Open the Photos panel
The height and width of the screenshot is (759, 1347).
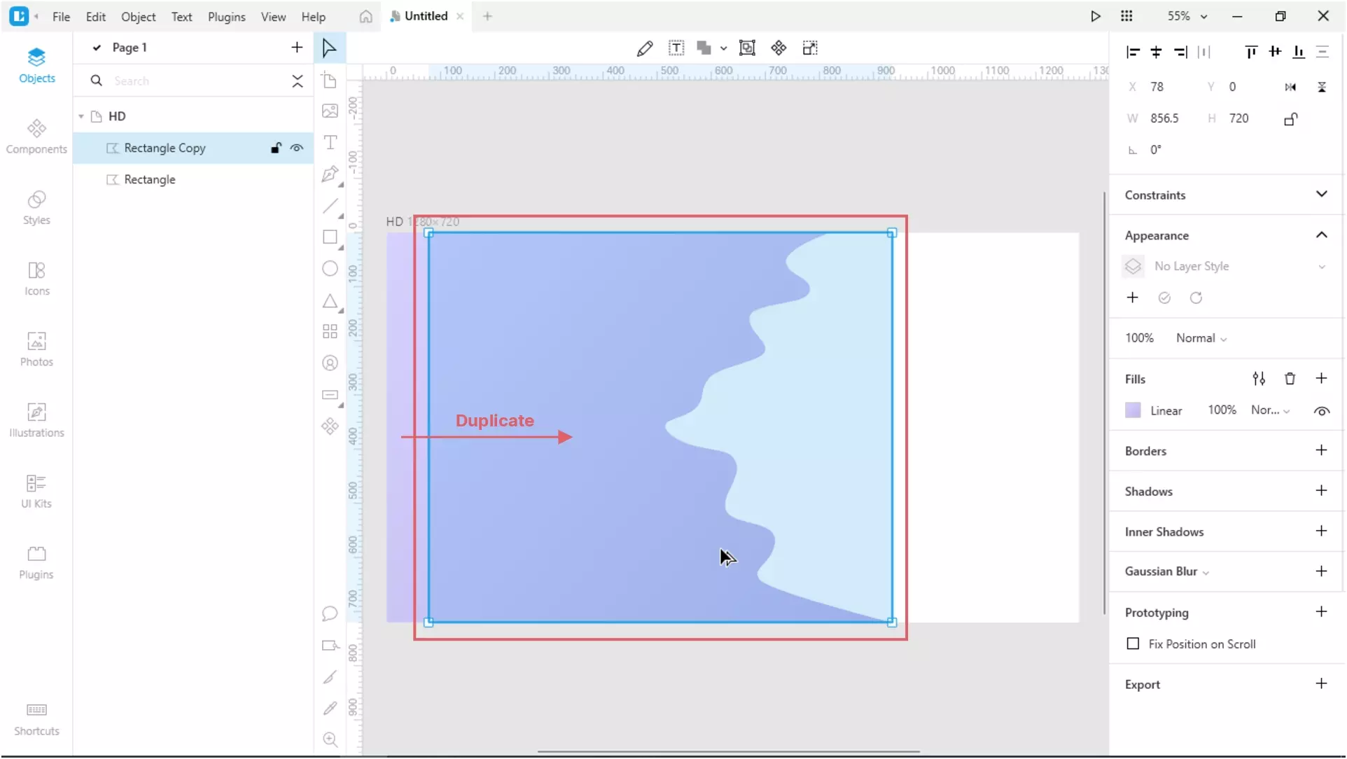36,349
